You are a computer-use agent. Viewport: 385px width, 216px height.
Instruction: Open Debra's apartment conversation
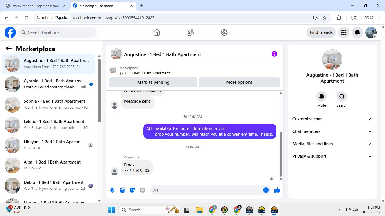coord(49,186)
